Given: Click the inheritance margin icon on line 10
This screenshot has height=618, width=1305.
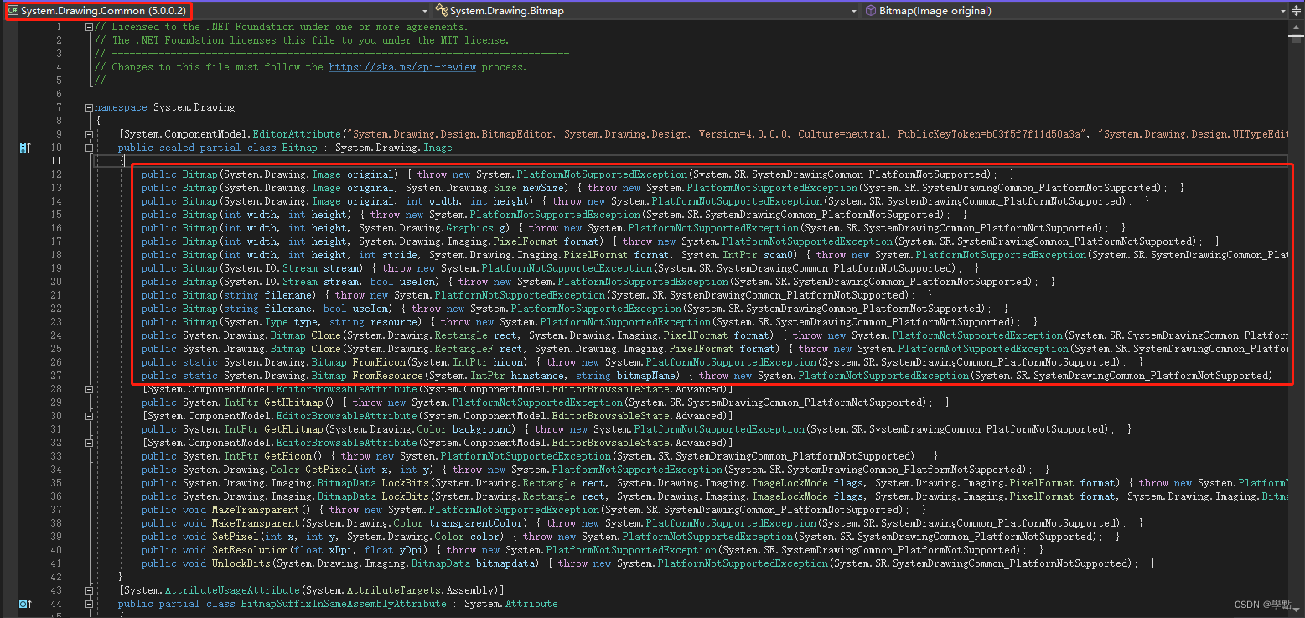Looking at the screenshot, I should tap(24, 148).
